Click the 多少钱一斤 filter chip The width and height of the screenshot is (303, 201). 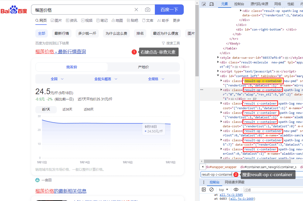[x=87, y=34]
